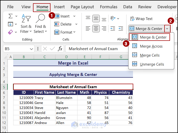
Task: Click cell containing Blumstein
Action: [66, 98]
